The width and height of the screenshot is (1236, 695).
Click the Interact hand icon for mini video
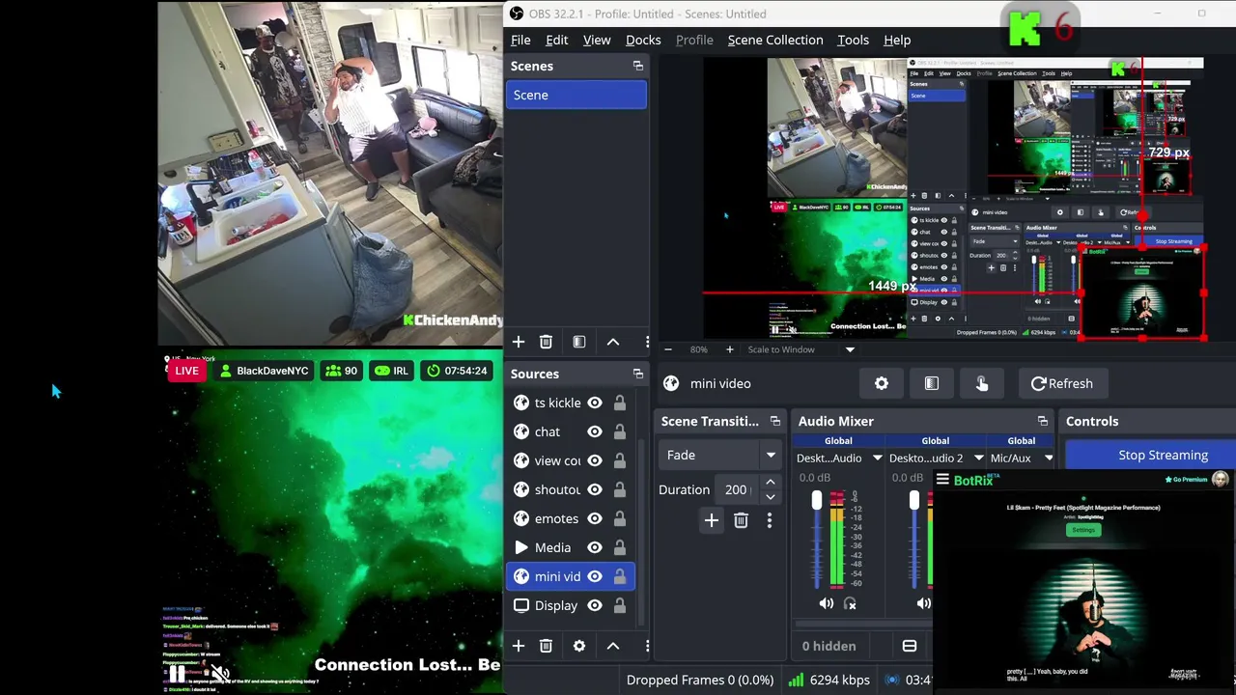(x=982, y=383)
